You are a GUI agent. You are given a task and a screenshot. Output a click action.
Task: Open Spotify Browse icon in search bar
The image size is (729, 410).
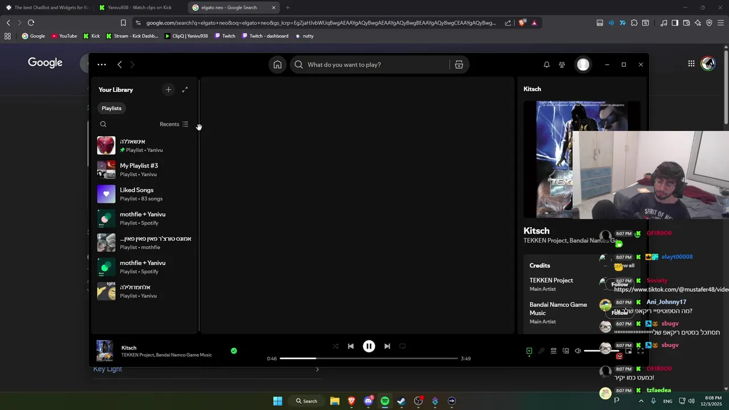pos(458,64)
